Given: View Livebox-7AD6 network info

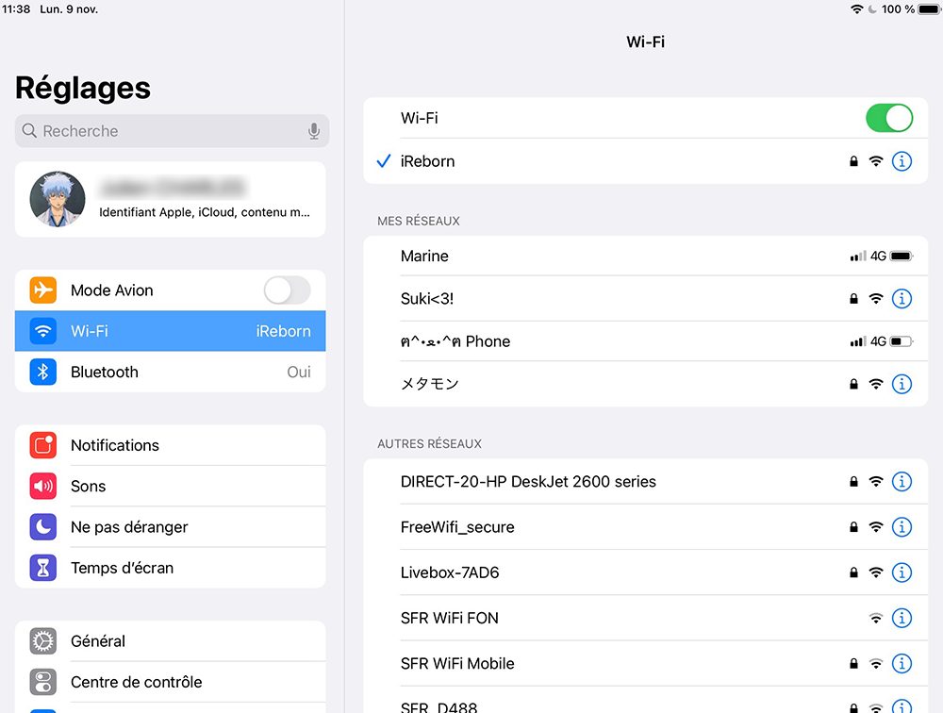Looking at the screenshot, I should [x=902, y=572].
